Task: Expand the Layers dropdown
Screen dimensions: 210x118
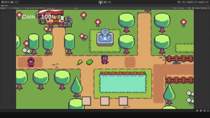Action: (x=192, y=2)
